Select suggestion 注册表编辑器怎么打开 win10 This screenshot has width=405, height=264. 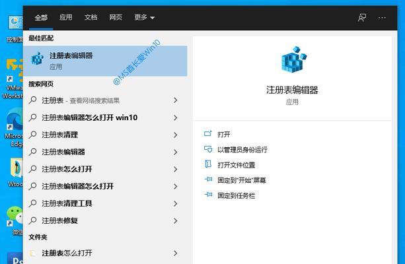90,117
